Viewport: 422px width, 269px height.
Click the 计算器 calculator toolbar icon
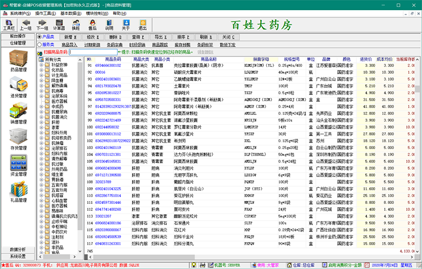pos(60,24)
